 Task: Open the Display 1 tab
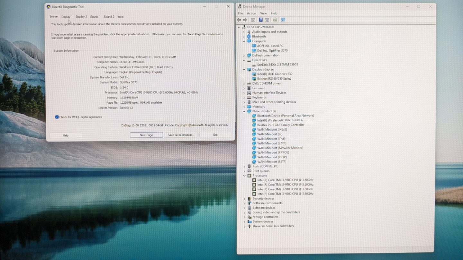[67, 17]
